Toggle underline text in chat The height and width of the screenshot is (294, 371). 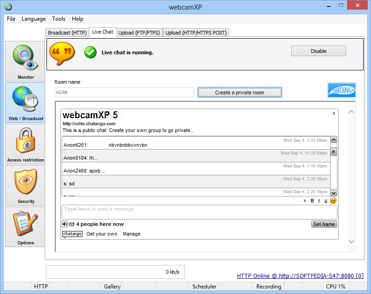[326, 201]
